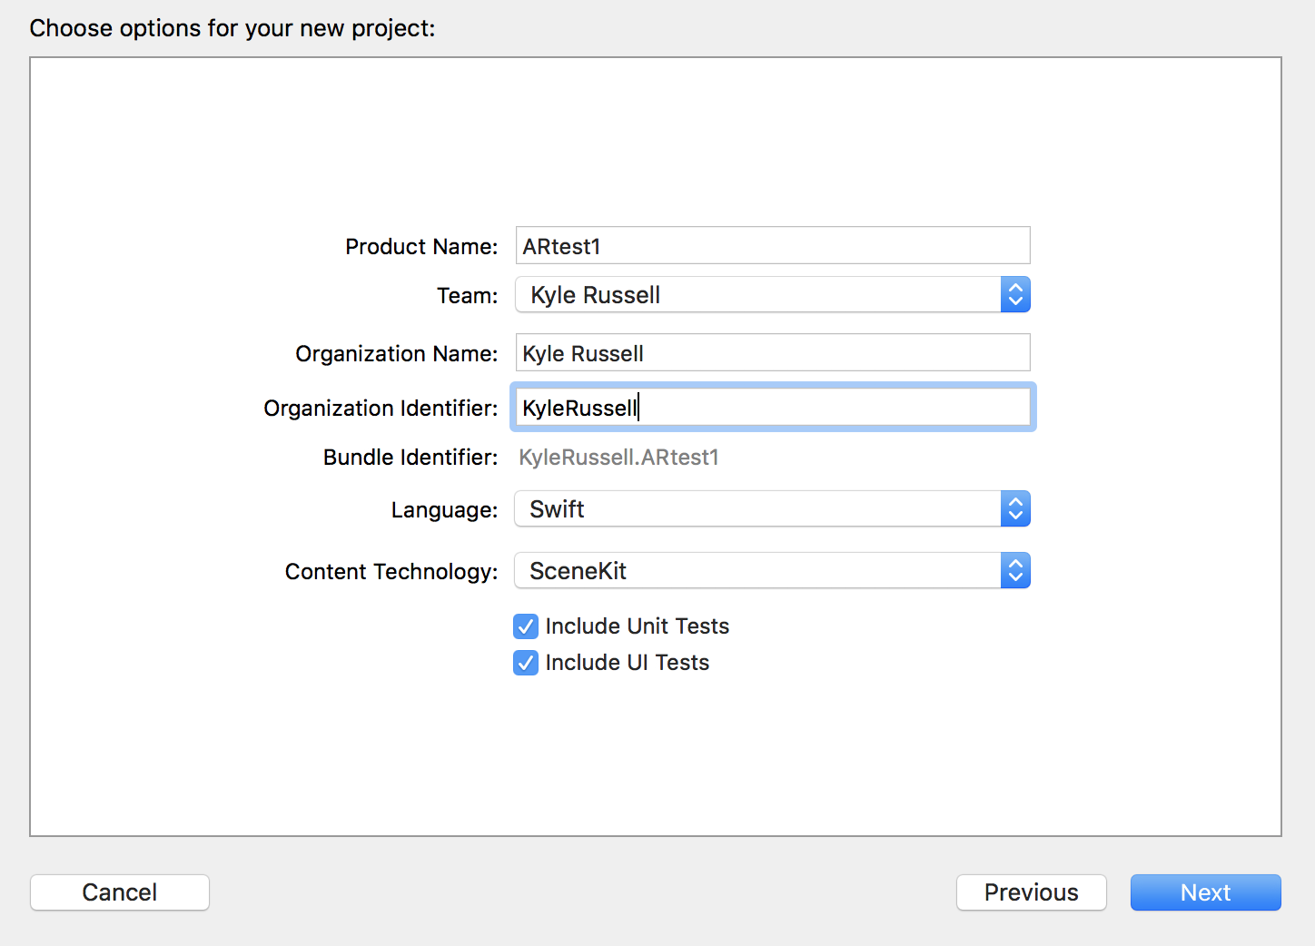
Task: Click the Team dropdown arrow stepper icon
Action: (x=1015, y=295)
